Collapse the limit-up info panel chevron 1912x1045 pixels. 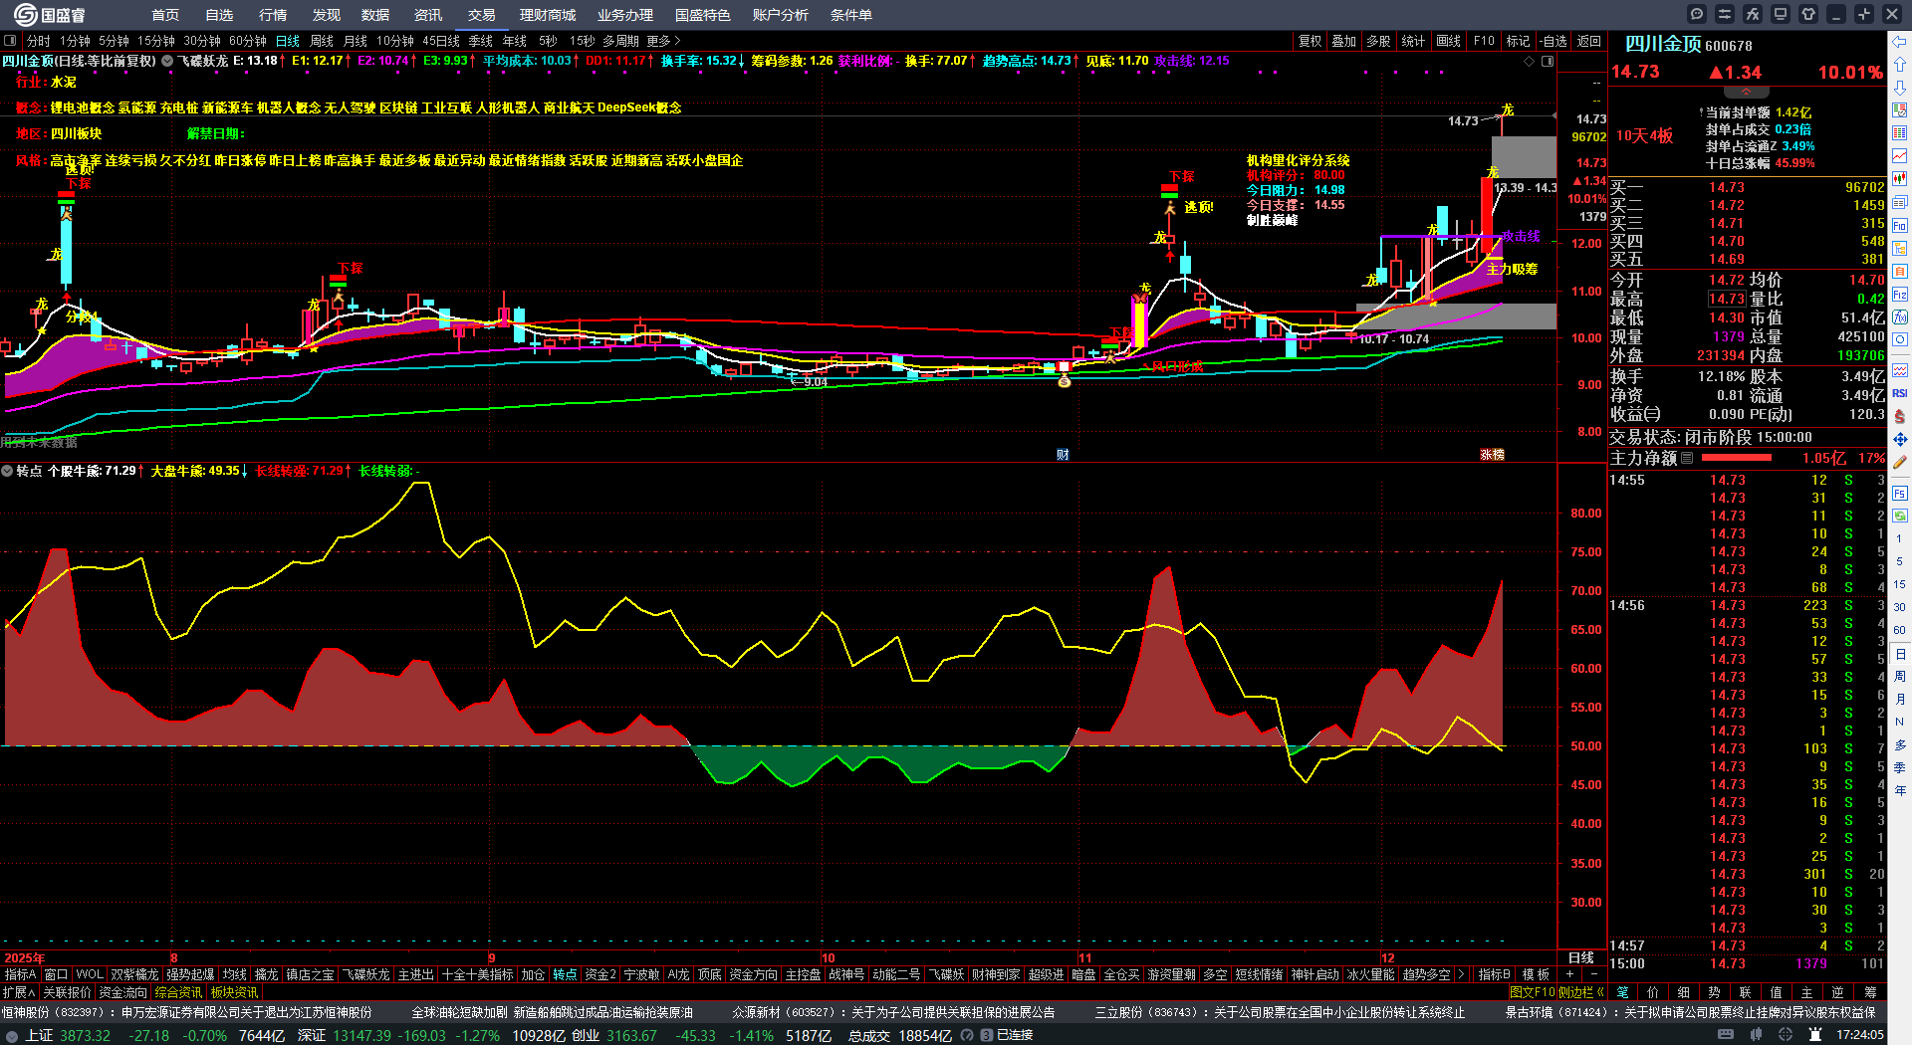1746,92
